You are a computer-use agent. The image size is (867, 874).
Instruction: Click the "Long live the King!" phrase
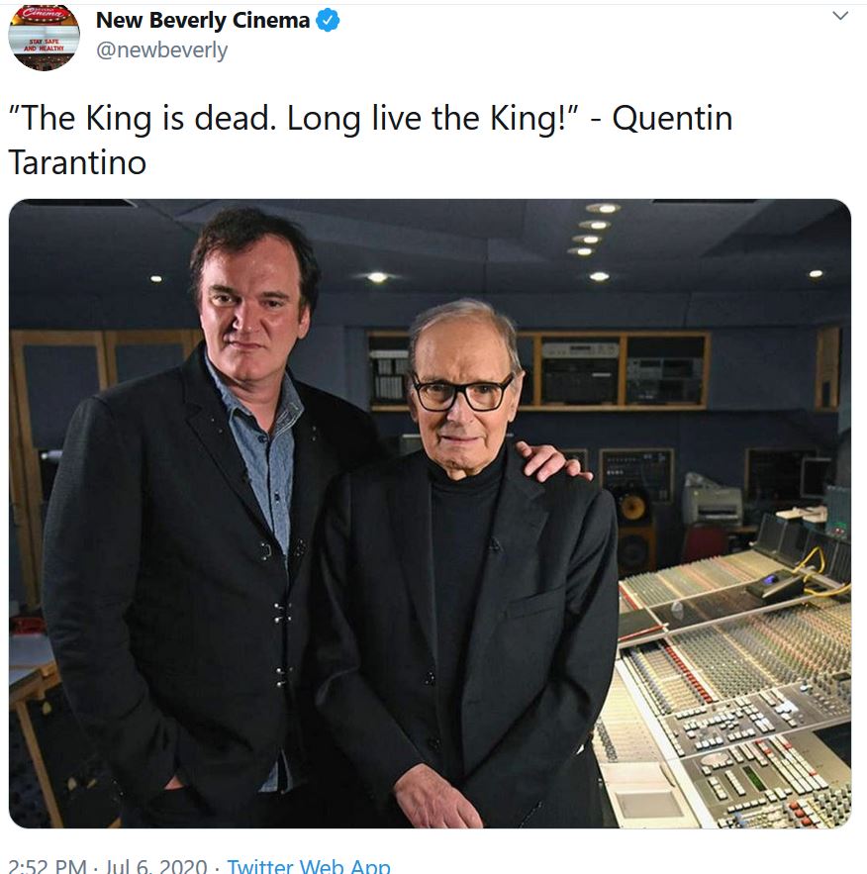pyautogui.click(x=433, y=118)
